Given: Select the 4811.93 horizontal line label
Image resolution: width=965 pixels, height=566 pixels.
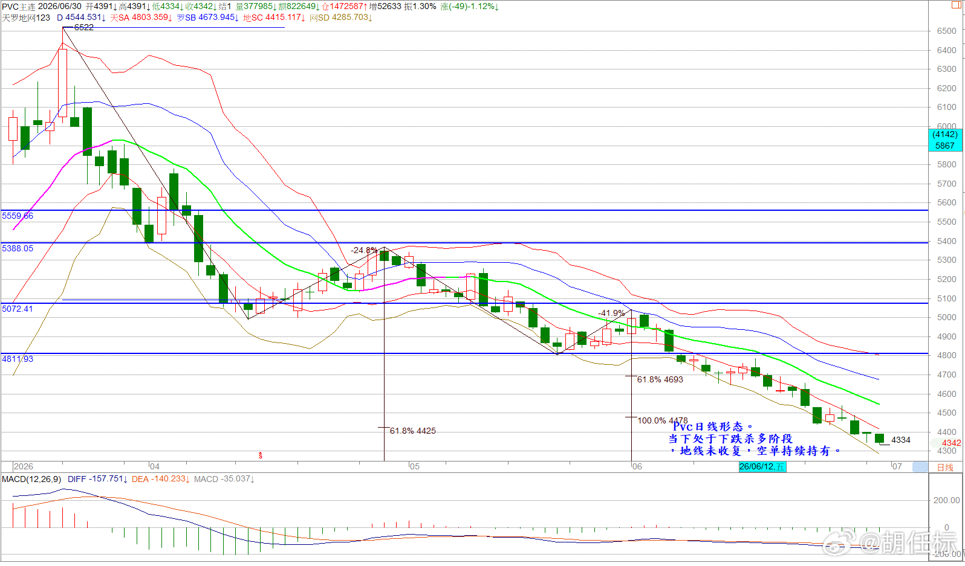Looking at the screenshot, I should (x=18, y=359).
